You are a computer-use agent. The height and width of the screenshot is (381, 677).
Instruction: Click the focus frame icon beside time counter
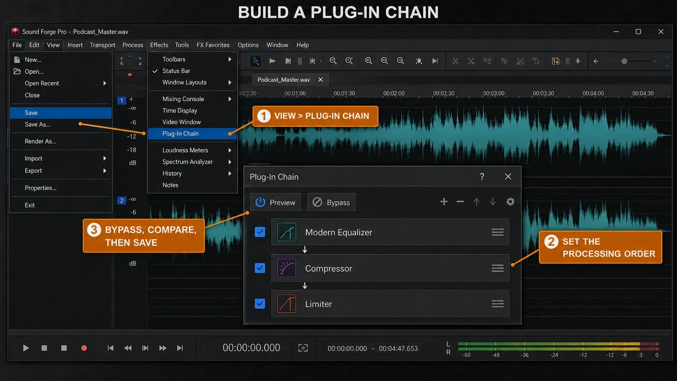[x=303, y=348]
